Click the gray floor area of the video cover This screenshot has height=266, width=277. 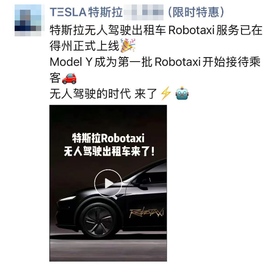(108, 250)
